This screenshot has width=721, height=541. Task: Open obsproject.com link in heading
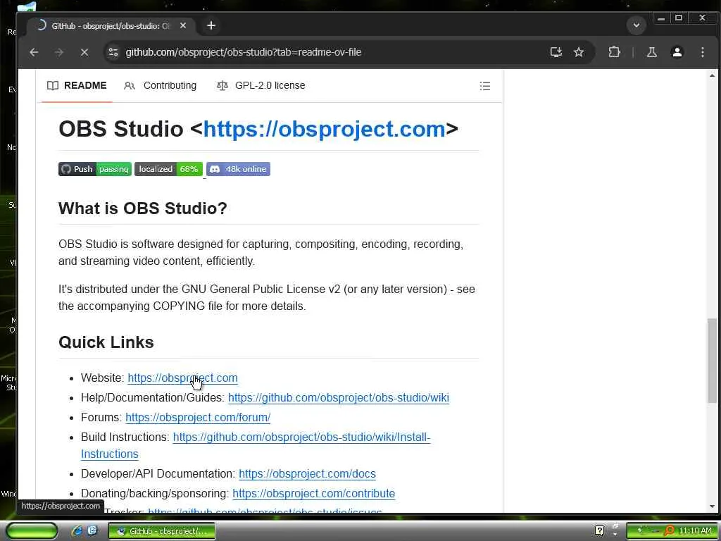[x=324, y=129]
